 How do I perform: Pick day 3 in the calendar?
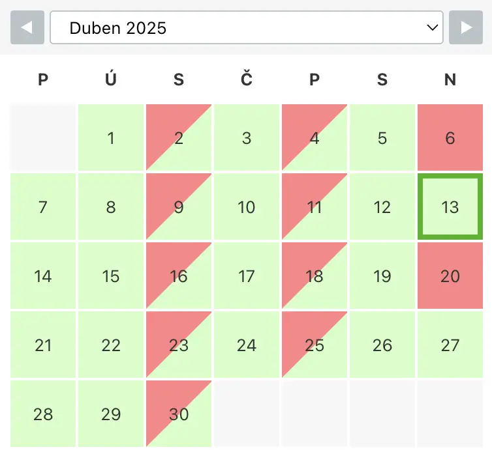(x=247, y=138)
